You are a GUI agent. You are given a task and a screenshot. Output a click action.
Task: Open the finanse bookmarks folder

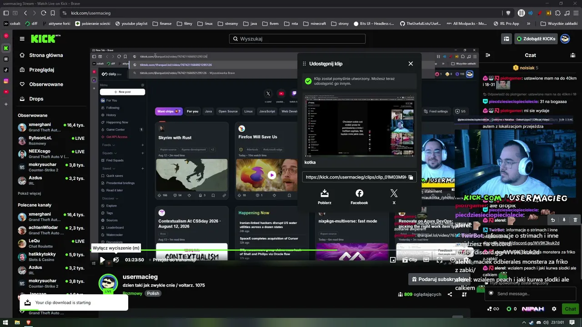(x=162, y=24)
